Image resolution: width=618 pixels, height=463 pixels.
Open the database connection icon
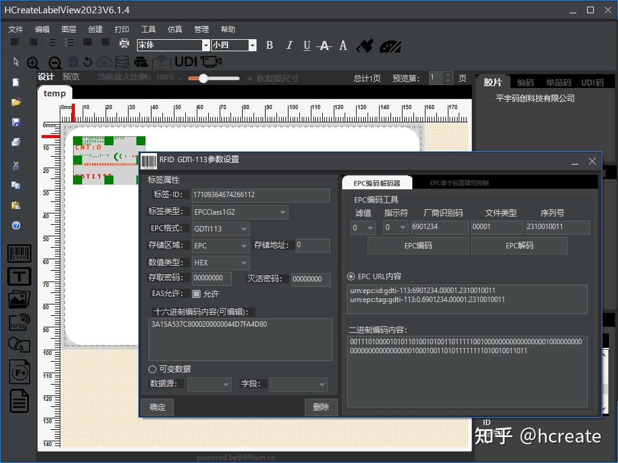coord(121,62)
